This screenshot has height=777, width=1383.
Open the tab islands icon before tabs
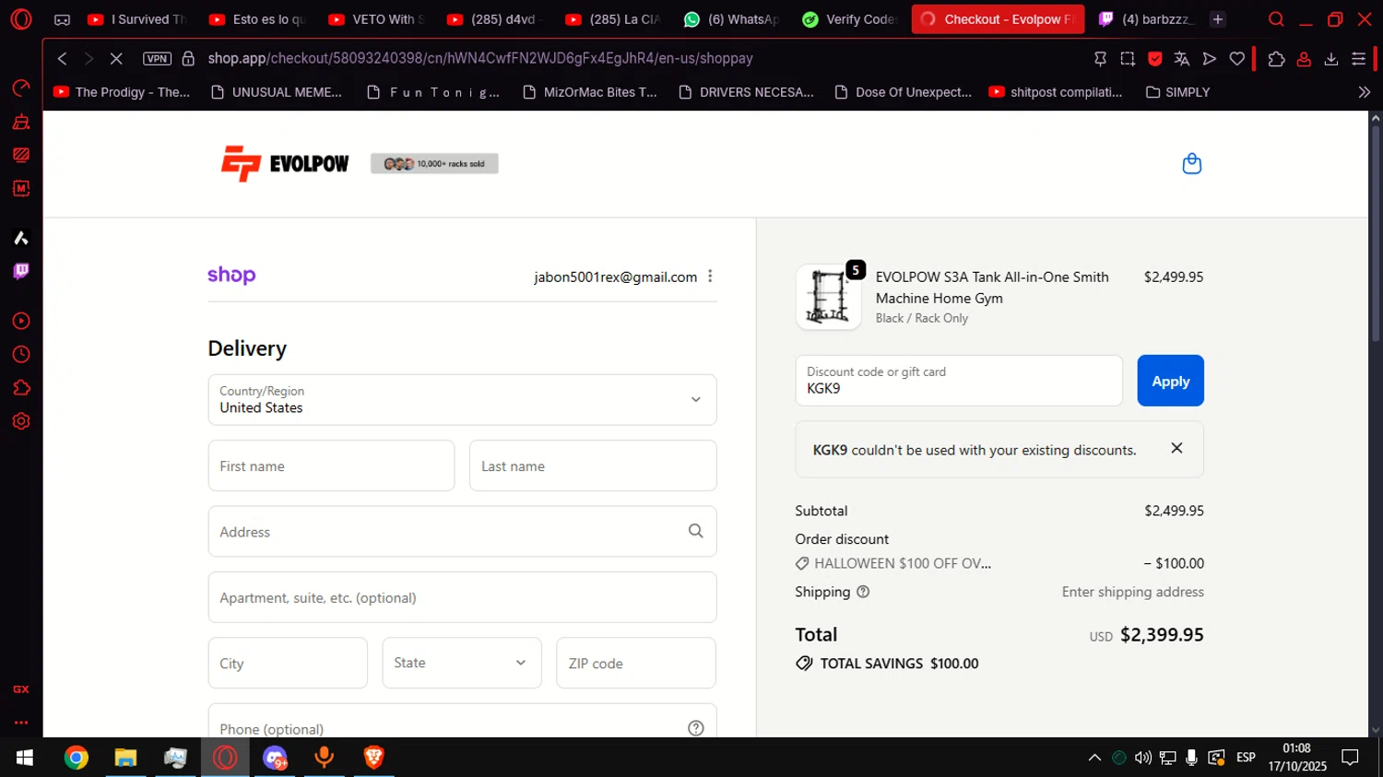[x=62, y=19]
